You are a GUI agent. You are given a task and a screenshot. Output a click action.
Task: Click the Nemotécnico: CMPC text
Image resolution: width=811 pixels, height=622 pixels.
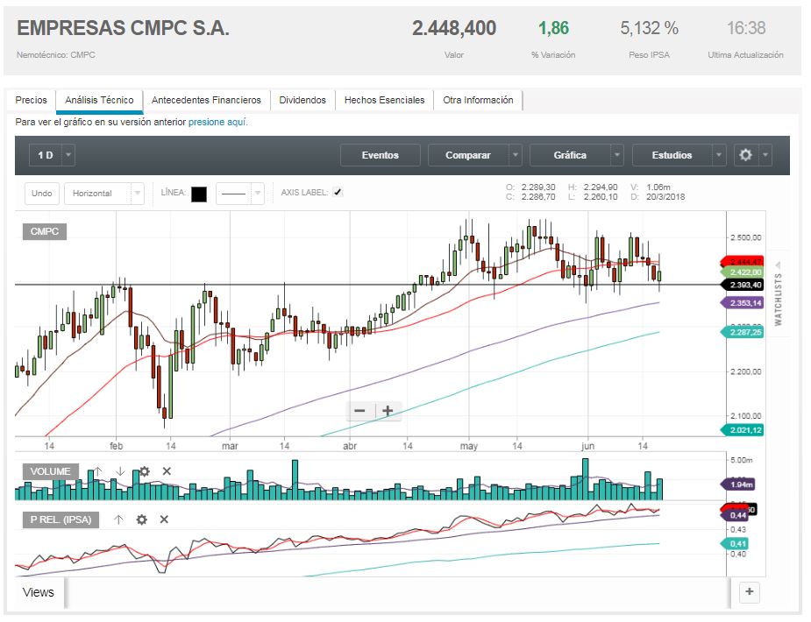[56, 55]
